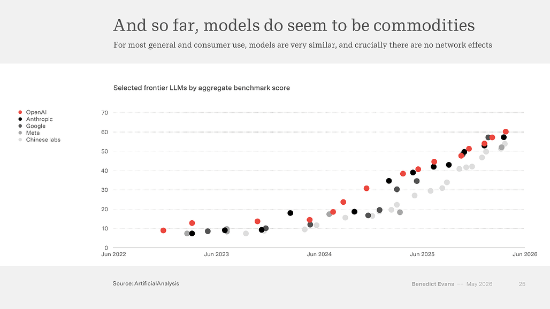Screen dimensions: 550x309
Task: Click the 70 y-axis label
Action: pos(104,113)
